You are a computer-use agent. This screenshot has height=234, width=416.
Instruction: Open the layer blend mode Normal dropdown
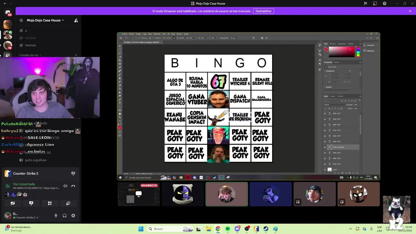pos(334,105)
